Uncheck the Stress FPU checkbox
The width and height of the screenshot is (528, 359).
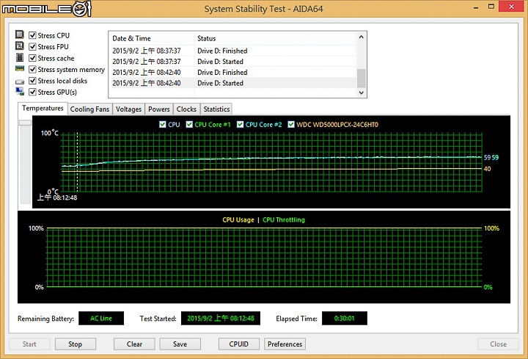coord(32,46)
